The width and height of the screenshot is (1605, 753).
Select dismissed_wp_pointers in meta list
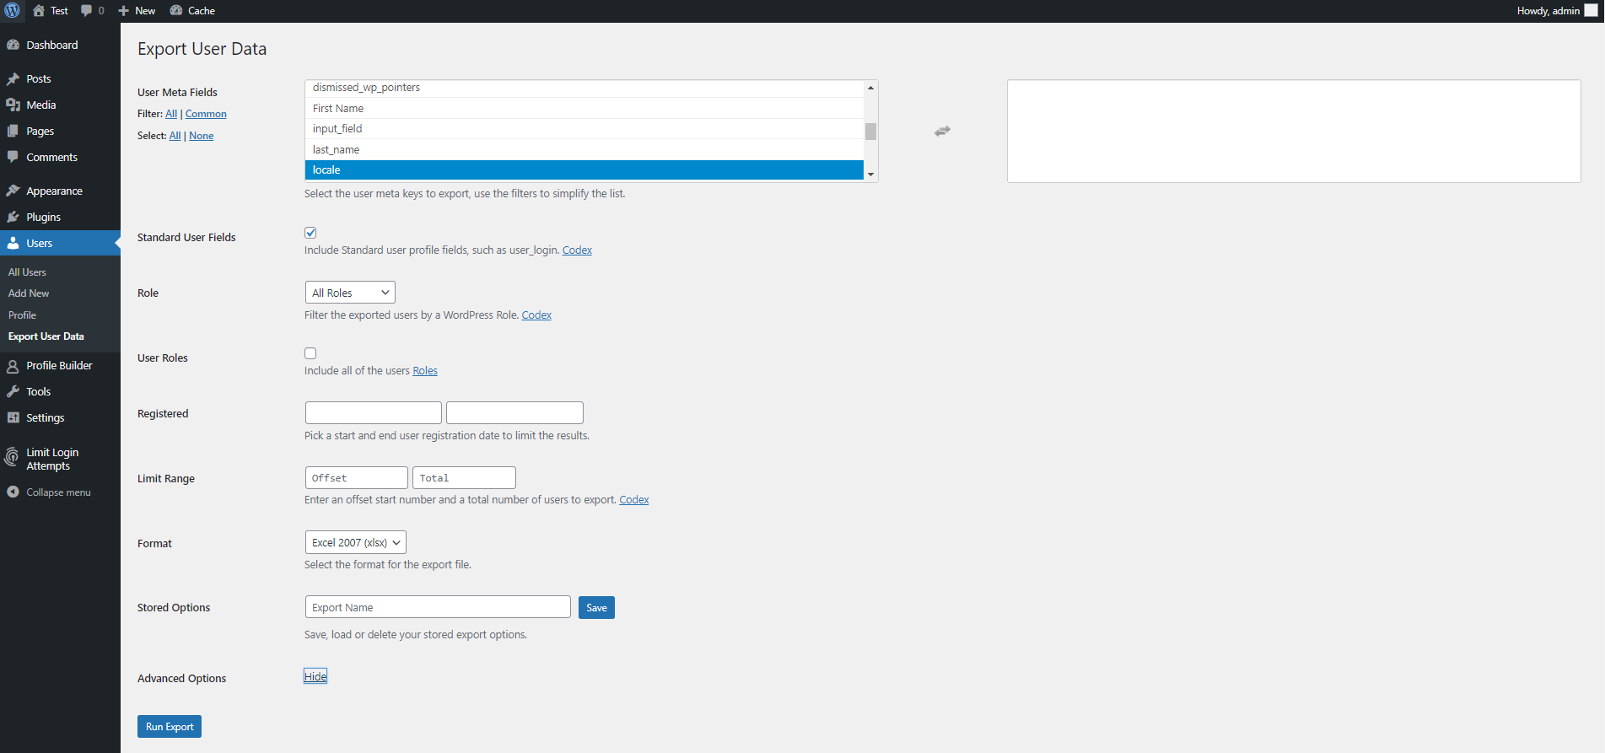click(x=584, y=88)
